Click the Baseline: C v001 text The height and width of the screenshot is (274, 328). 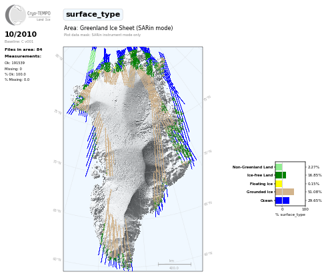tap(19, 41)
